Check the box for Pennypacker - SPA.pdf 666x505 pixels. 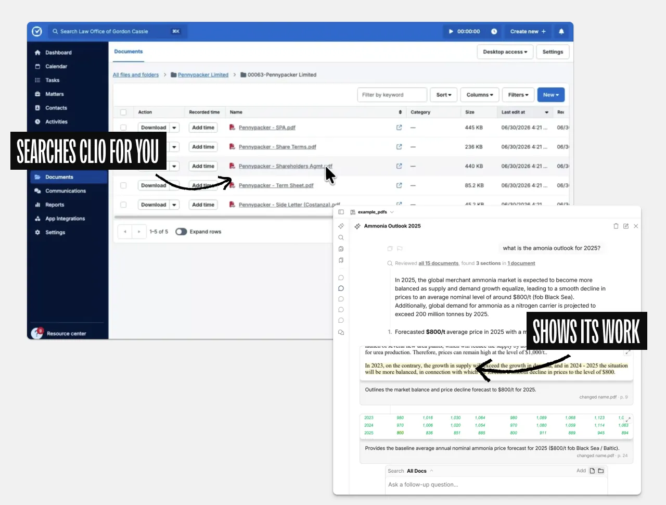coord(123,128)
